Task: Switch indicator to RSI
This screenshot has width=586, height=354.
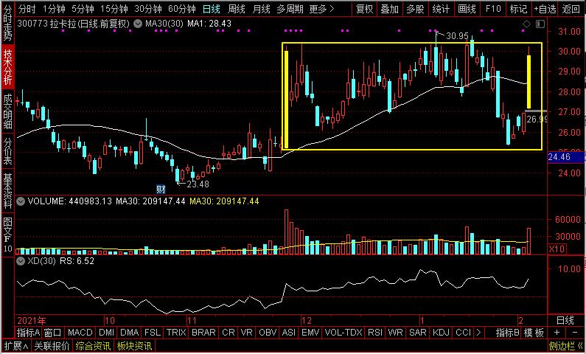Action: (x=375, y=333)
